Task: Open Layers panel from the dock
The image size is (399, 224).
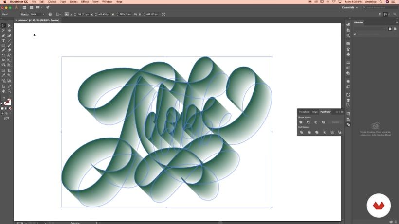Action: pyautogui.click(x=348, y=100)
